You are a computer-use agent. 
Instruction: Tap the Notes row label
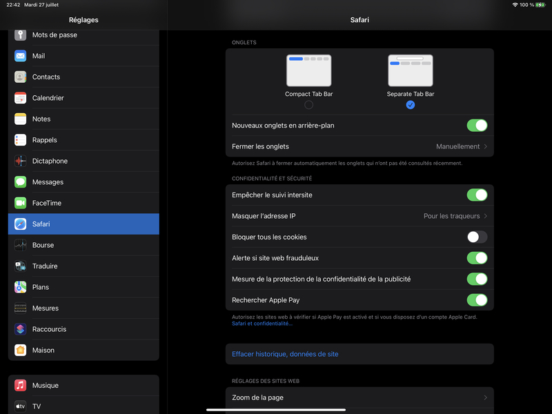(41, 119)
